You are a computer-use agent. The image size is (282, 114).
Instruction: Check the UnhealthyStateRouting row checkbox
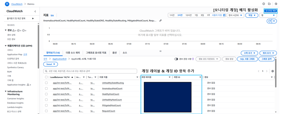(x=46, y=83)
